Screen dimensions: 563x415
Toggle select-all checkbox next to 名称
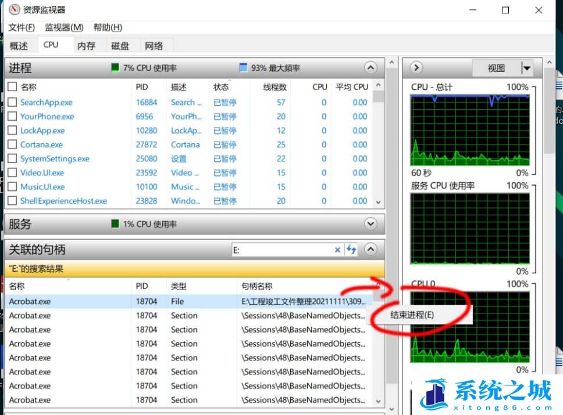[x=12, y=87]
